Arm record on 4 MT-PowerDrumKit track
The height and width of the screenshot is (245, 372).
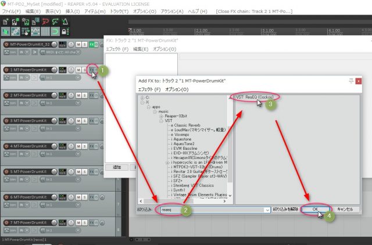pyautogui.click(x=6, y=146)
